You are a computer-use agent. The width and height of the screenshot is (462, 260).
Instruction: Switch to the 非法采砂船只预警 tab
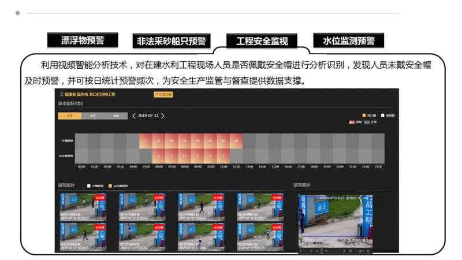tap(171, 41)
